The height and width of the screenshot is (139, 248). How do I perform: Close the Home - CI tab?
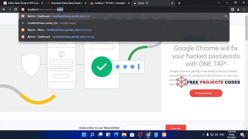[x=172, y=3]
